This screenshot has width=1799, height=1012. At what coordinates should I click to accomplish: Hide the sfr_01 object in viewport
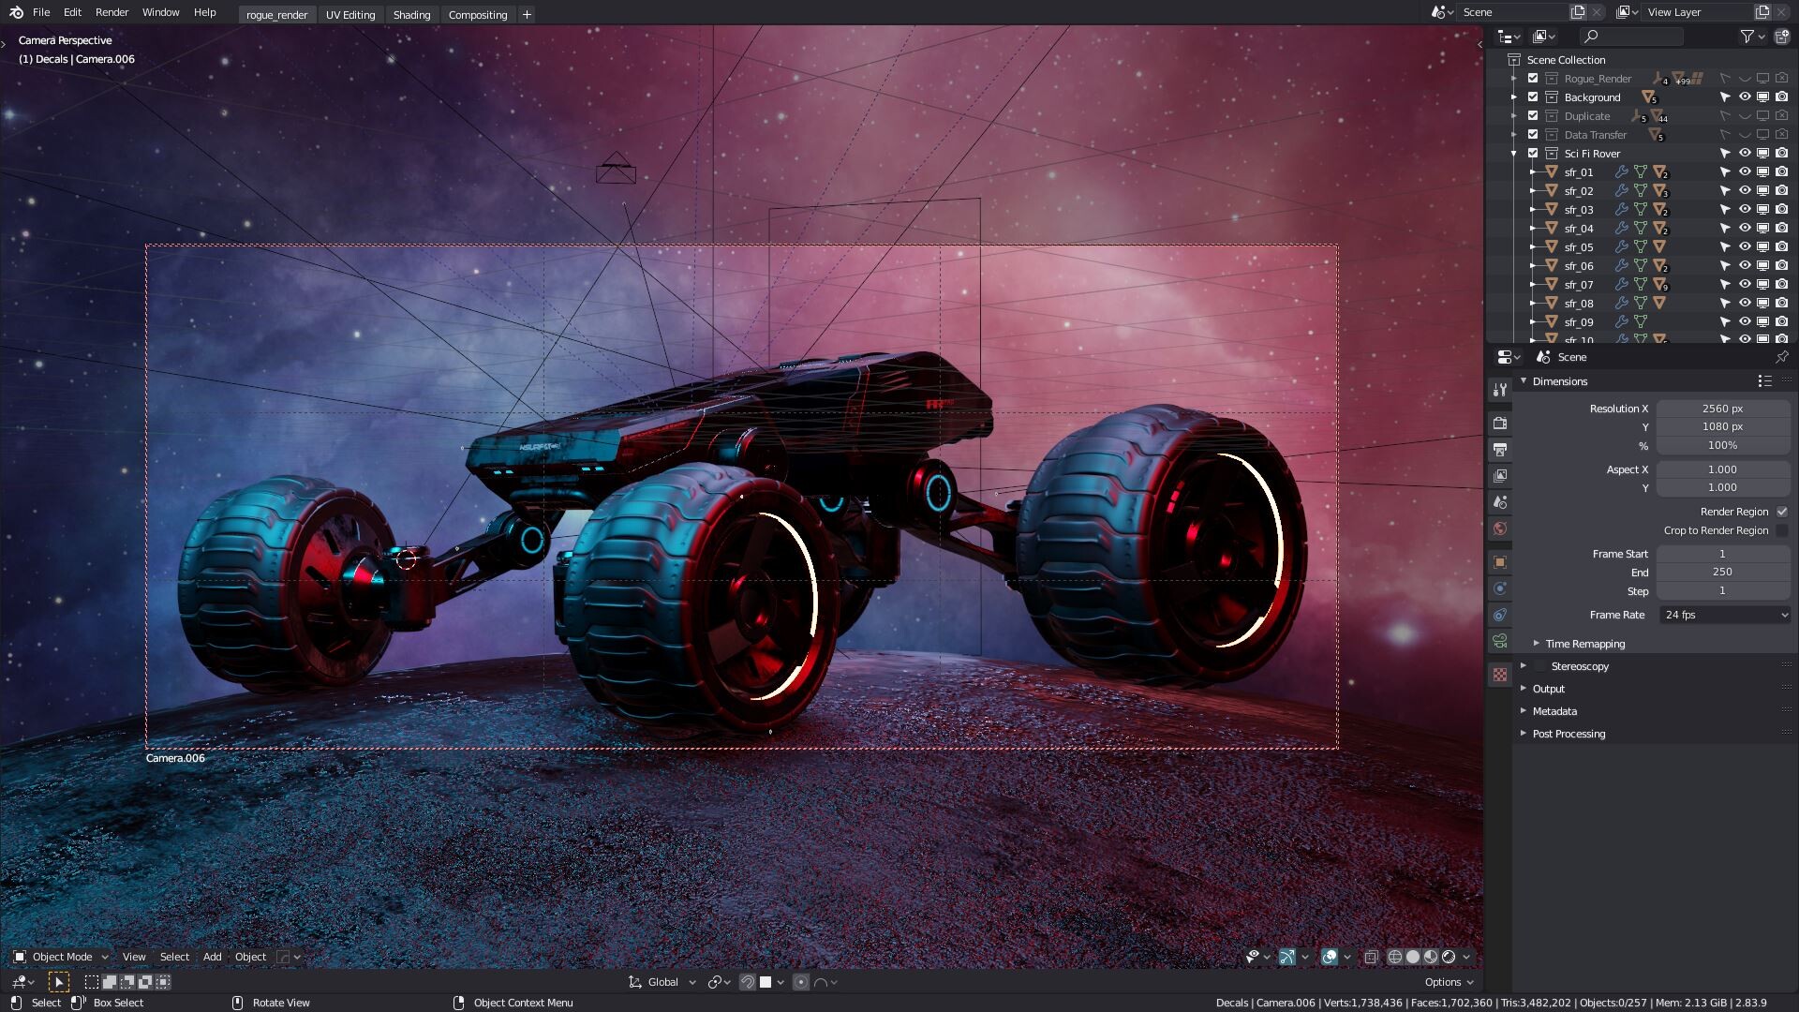pos(1745,172)
